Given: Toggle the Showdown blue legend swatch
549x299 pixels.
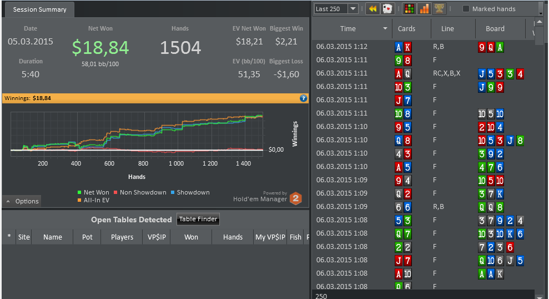Looking at the screenshot, I should point(173,192).
